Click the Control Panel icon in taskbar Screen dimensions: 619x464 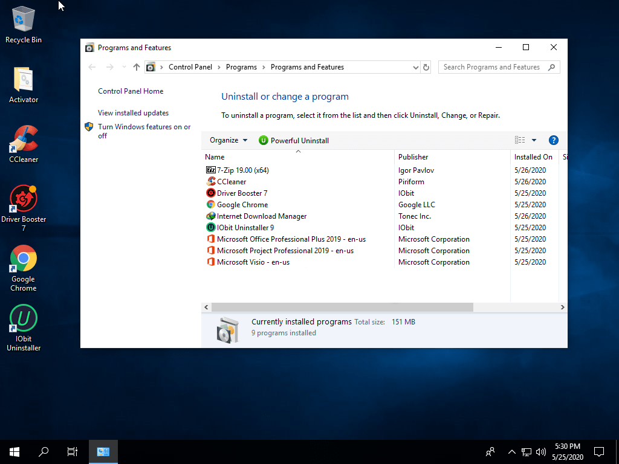click(103, 452)
